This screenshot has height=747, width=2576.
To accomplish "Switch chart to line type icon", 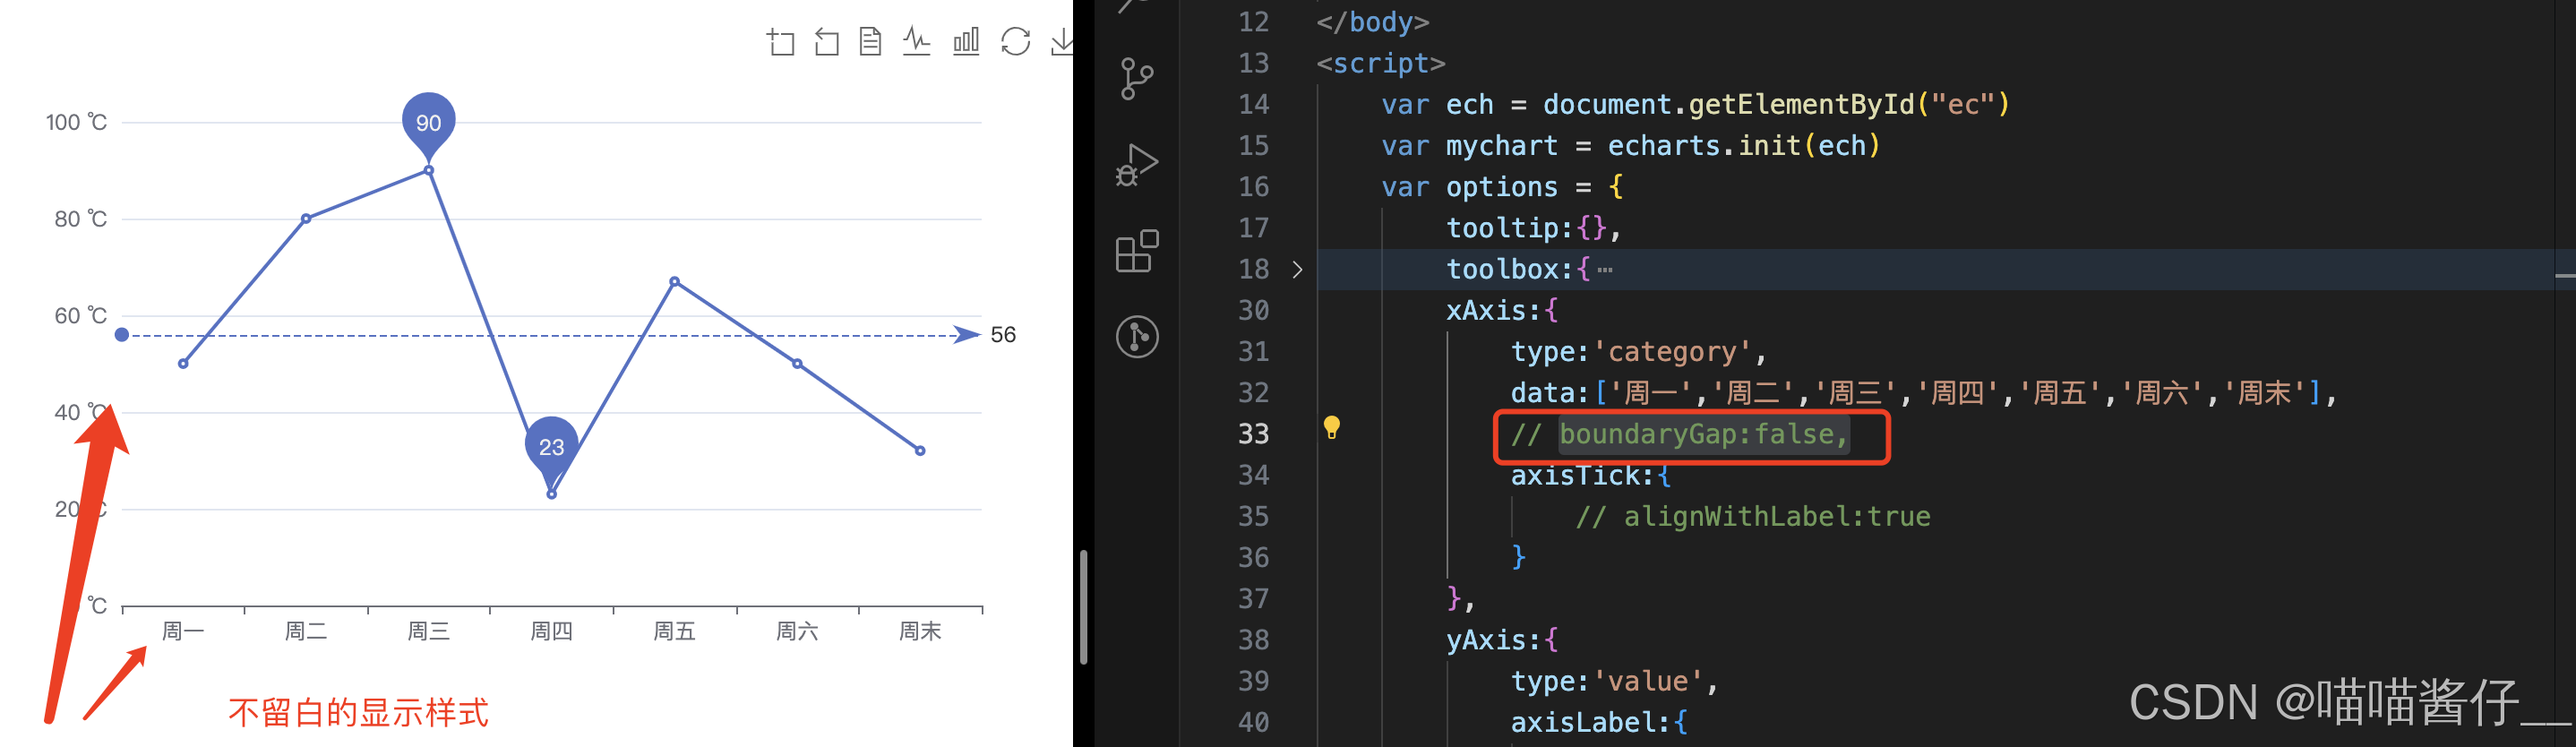I will tap(916, 41).
